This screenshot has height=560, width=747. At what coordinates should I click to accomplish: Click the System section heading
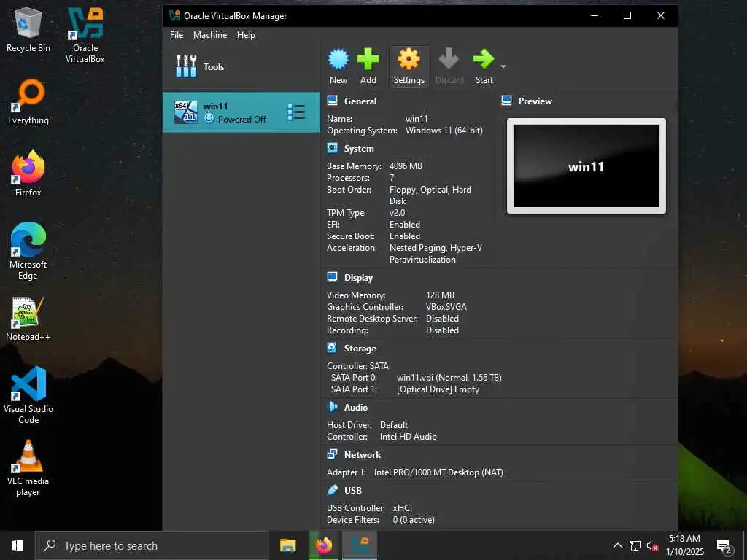(359, 149)
